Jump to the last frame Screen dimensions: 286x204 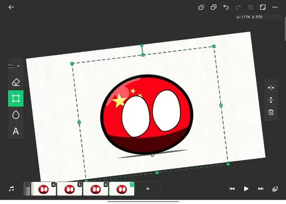[261, 188]
